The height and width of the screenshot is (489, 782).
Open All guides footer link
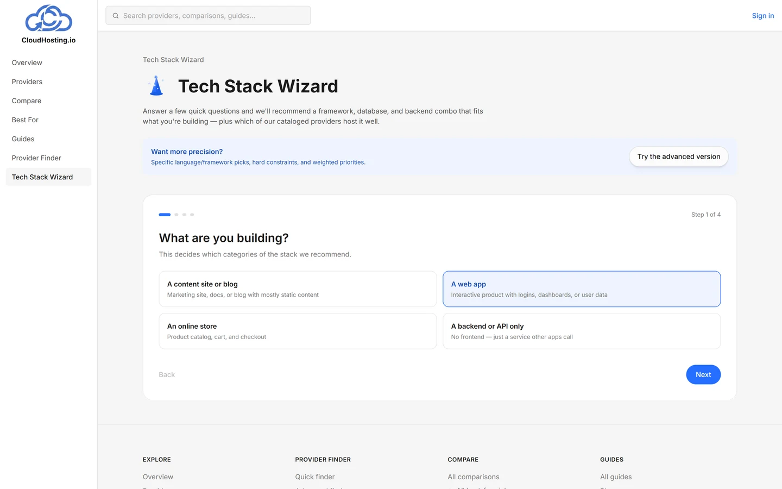click(x=616, y=477)
